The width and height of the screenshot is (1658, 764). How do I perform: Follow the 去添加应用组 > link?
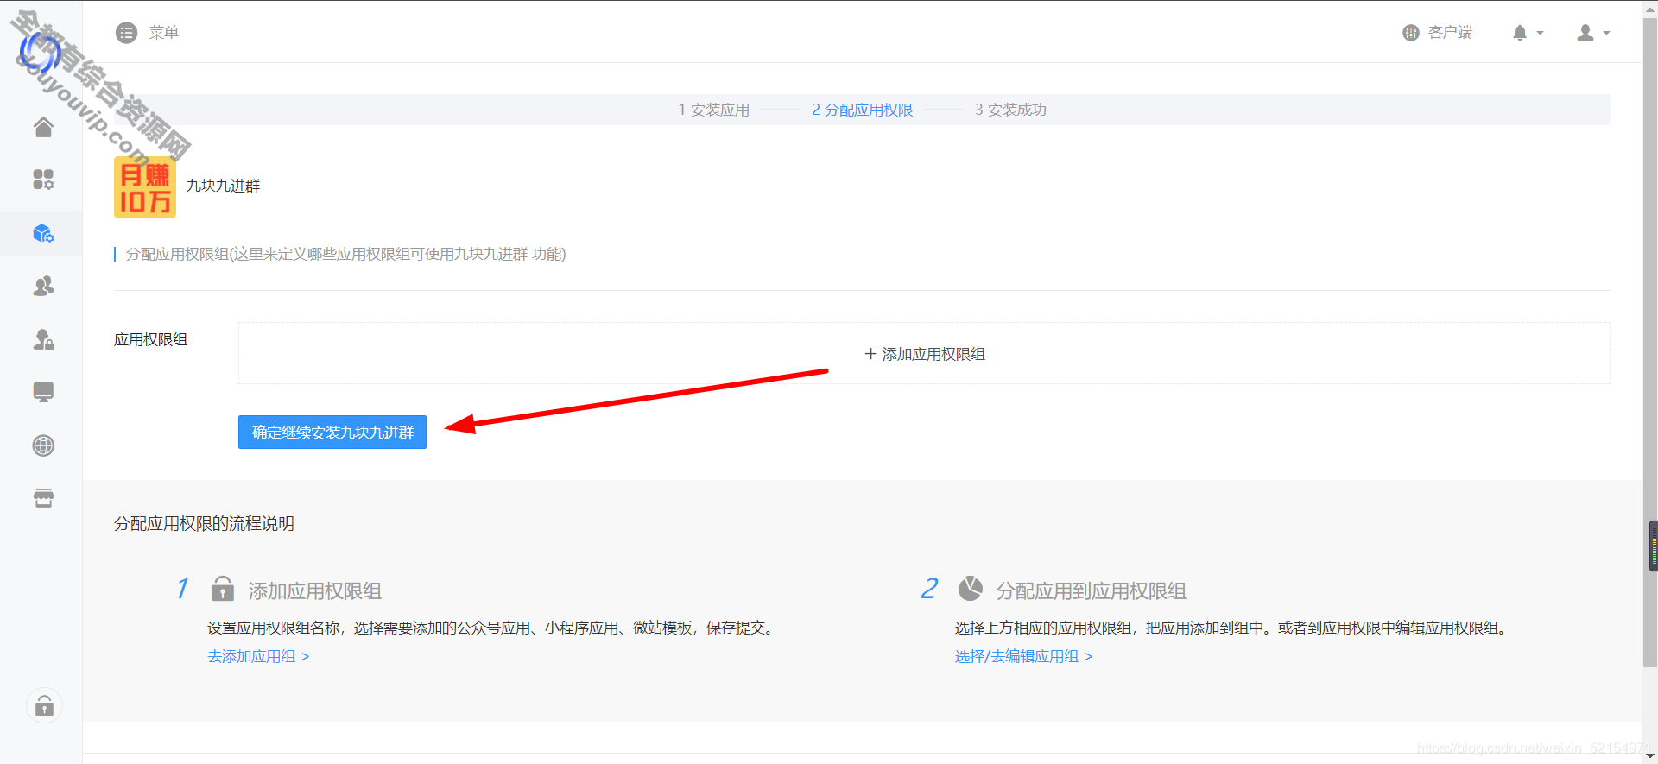click(258, 656)
